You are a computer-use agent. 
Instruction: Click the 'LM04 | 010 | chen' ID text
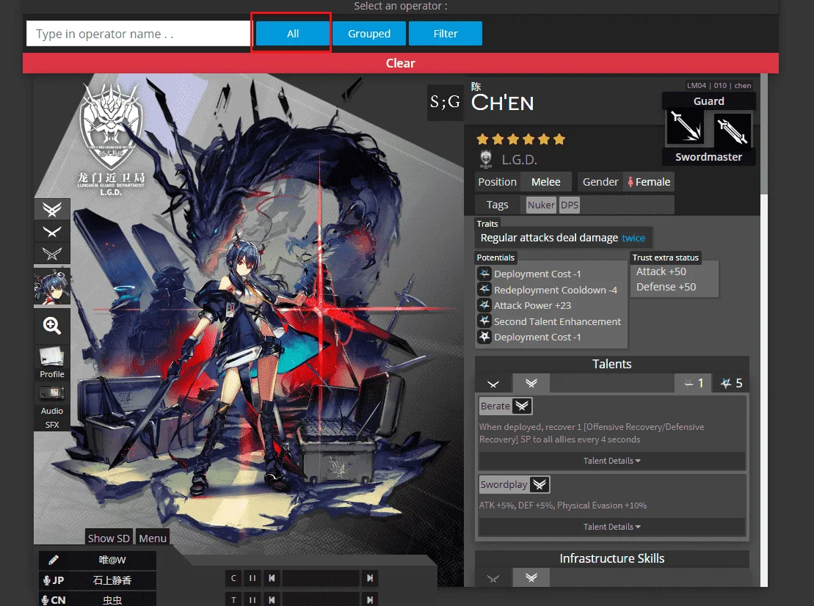[x=719, y=86]
